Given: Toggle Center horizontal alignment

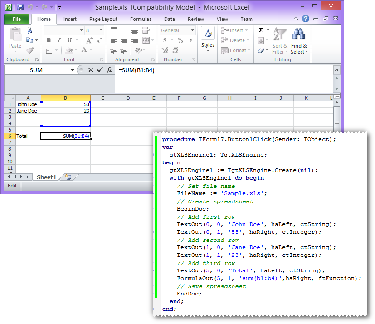Looking at the screenshot, I should 124,40.
